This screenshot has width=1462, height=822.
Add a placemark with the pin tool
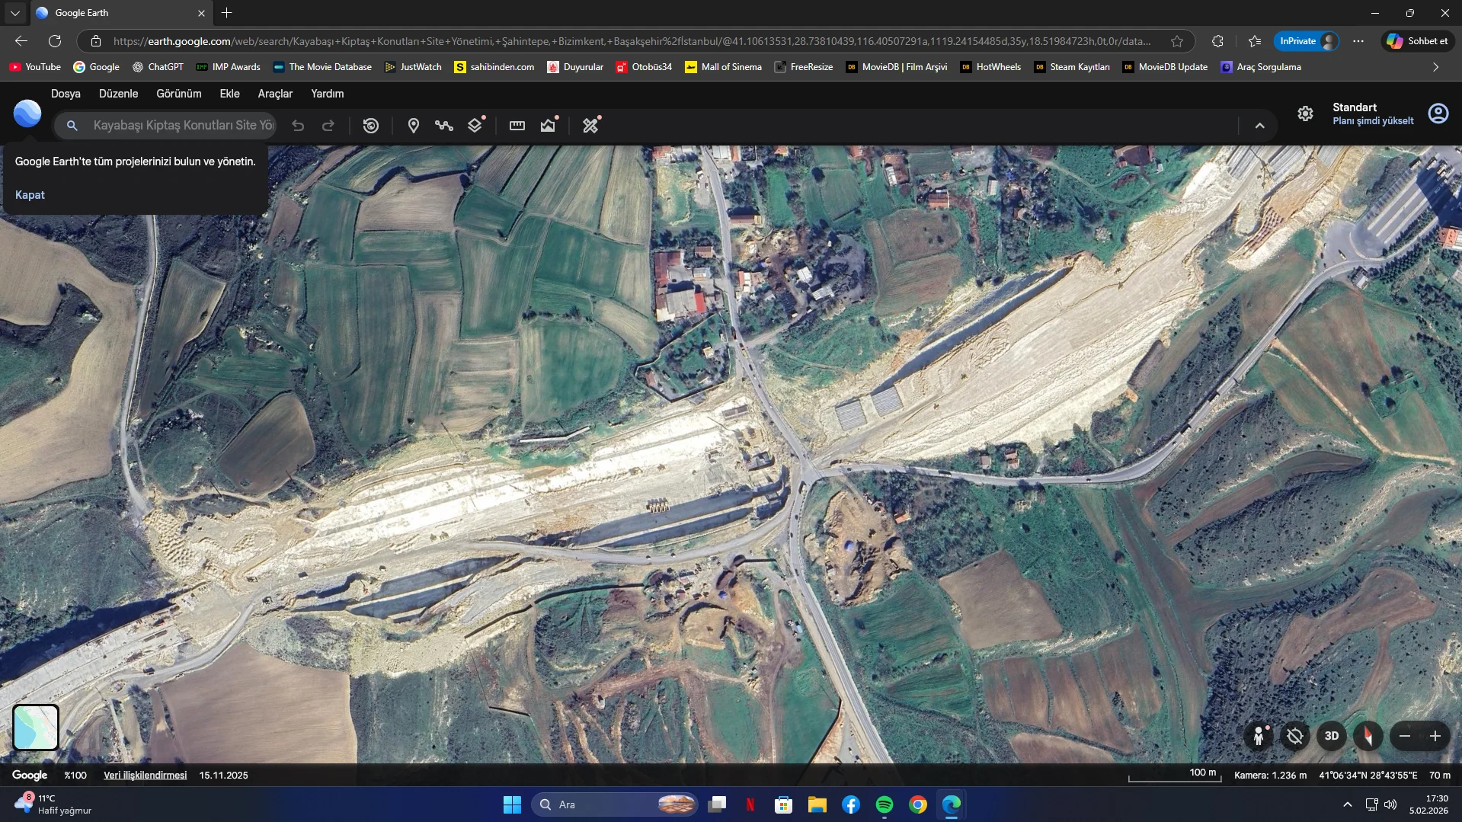pos(413,126)
